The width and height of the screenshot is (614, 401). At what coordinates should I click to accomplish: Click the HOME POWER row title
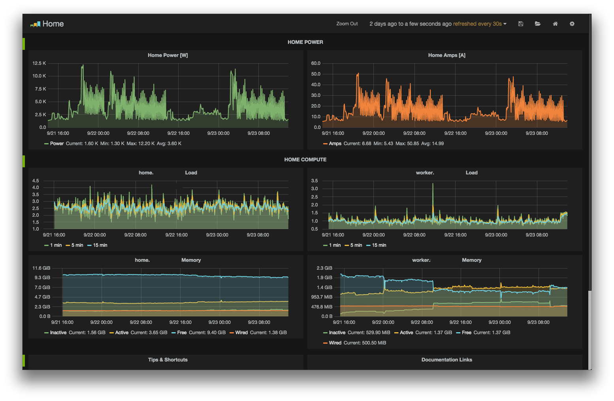pyautogui.click(x=305, y=42)
